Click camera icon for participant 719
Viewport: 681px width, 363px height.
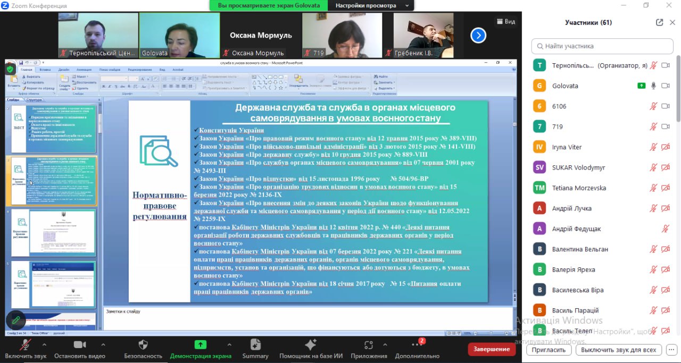(x=665, y=126)
